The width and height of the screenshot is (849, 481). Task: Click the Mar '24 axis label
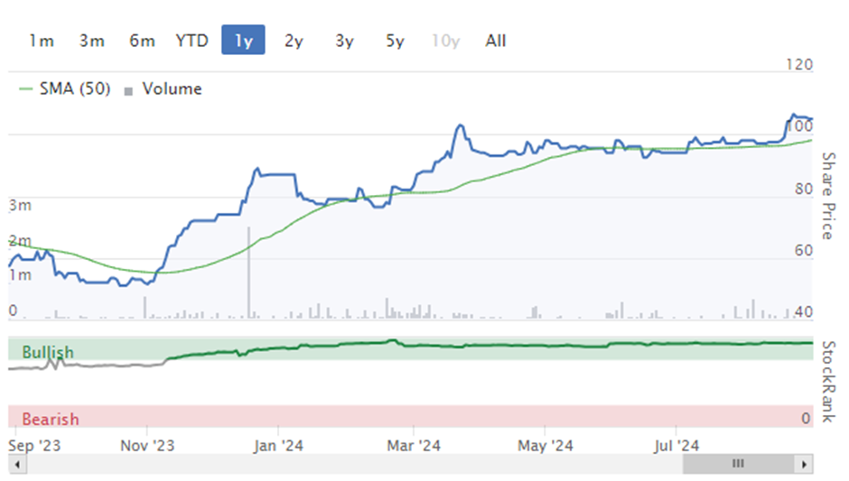click(x=414, y=446)
